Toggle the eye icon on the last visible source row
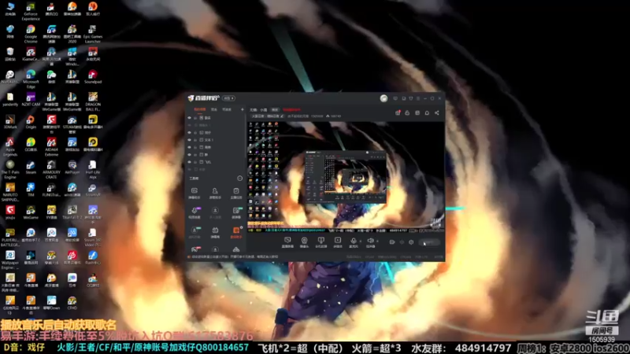The width and height of the screenshot is (630, 354). pos(189,162)
